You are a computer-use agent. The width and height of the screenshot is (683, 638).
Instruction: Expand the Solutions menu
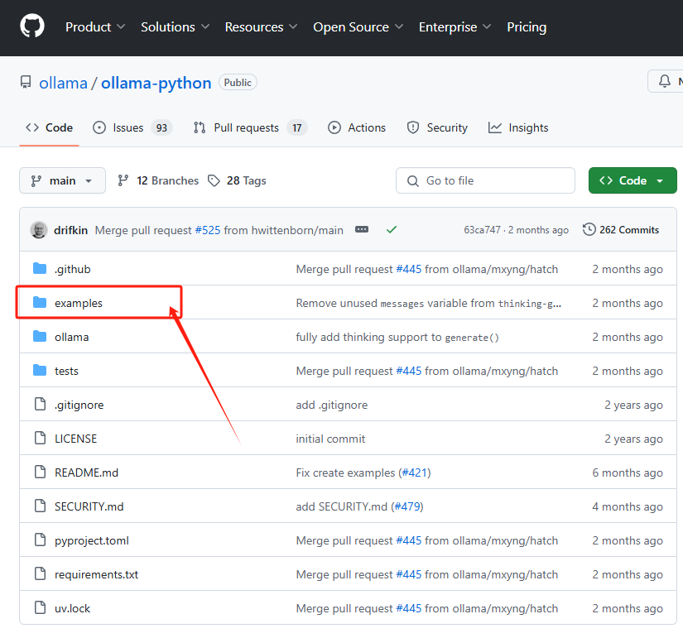click(x=175, y=27)
